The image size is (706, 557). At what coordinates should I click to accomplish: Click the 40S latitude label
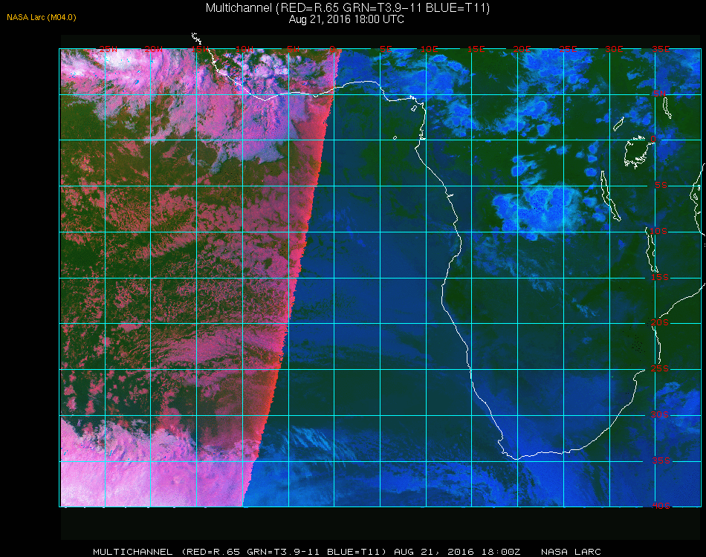[661, 506]
